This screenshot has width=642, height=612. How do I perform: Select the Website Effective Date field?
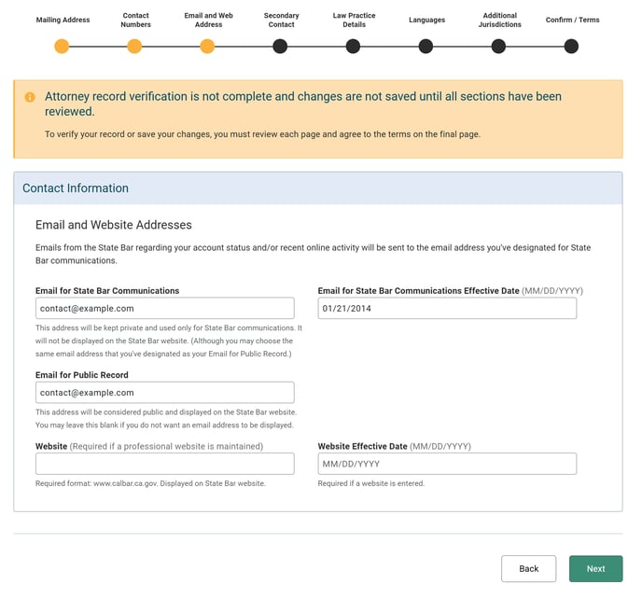446,464
